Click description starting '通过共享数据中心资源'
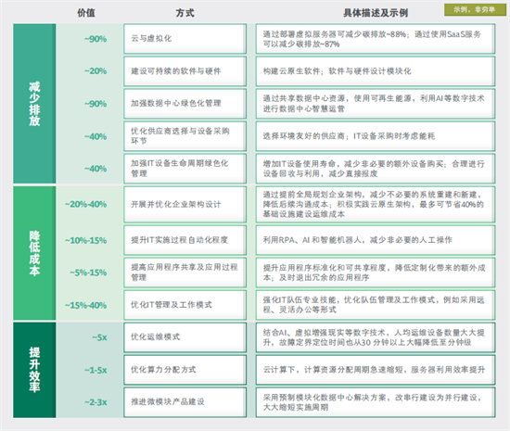The image size is (510, 431). (376, 104)
